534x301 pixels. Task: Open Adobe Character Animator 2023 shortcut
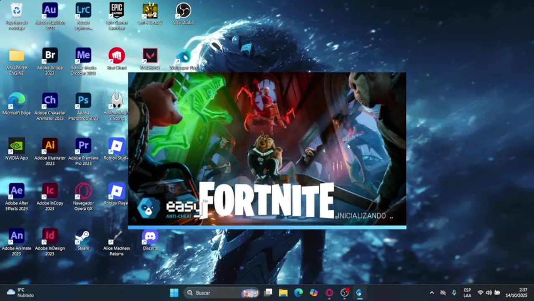[50, 107]
